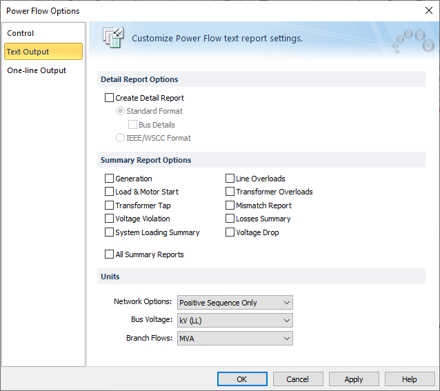This screenshot has height=391, width=440.
Task: Open the Network Options dropdown
Action: pos(234,303)
